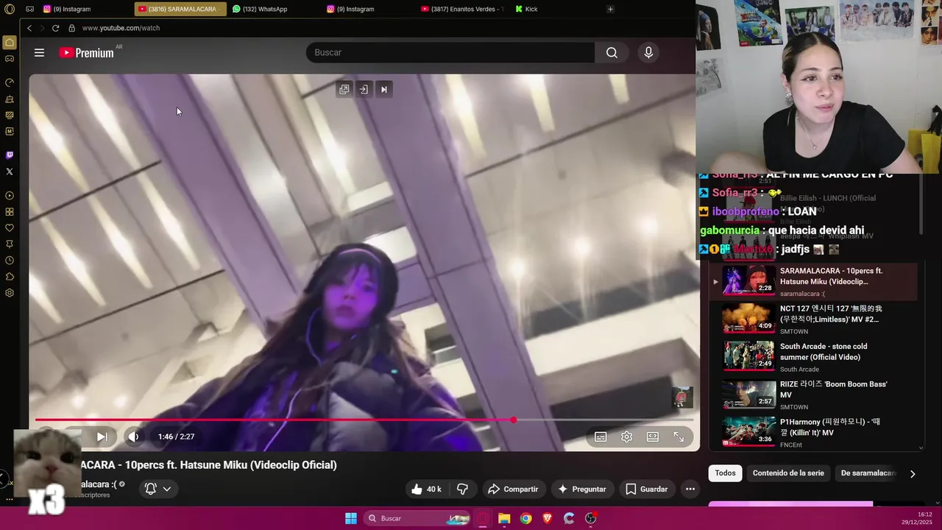Open a new browser tab
Viewport: 942px width, 530px height.
pyautogui.click(x=610, y=9)
